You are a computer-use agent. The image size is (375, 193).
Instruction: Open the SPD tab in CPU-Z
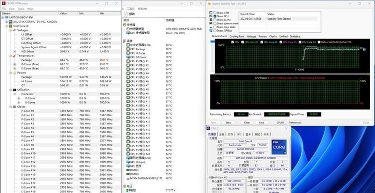click(x=239, y=135)
